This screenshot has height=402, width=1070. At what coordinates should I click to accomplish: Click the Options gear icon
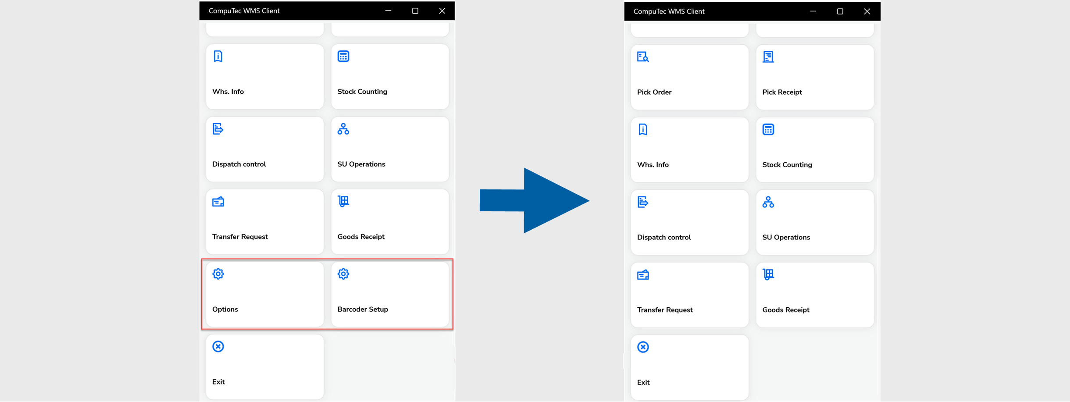(218, 274)
